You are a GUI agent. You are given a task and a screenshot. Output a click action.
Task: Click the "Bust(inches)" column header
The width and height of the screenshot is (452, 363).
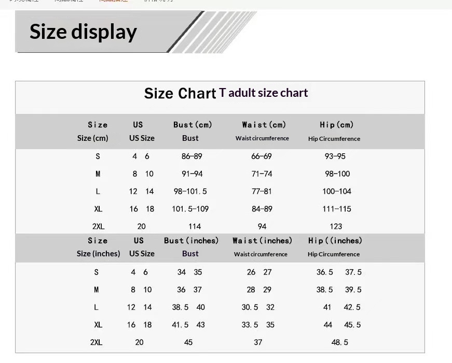click(x=191, y=241)
